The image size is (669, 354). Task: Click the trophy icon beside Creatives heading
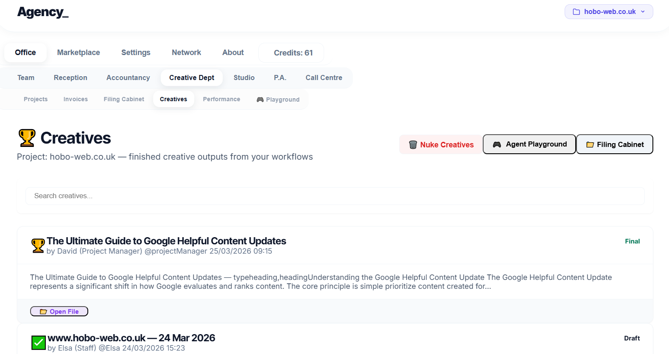click(x=27, y=138)
